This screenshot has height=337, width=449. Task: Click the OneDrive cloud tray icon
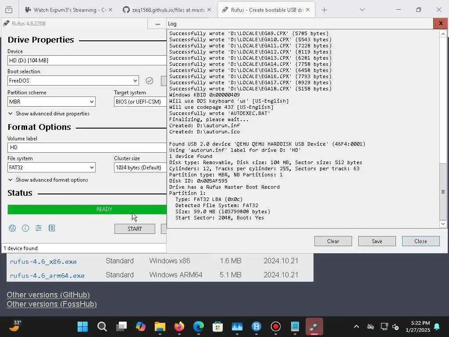pyautogui.click(x=371, y=326)
